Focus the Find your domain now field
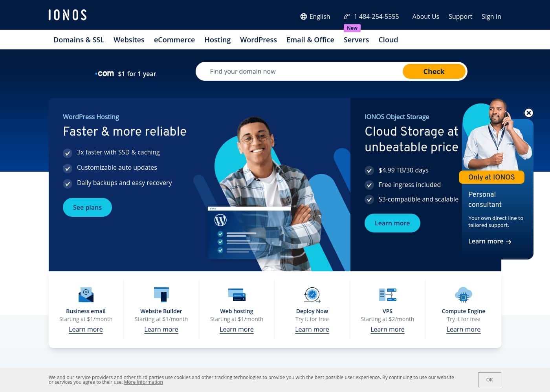 [299, 71]
